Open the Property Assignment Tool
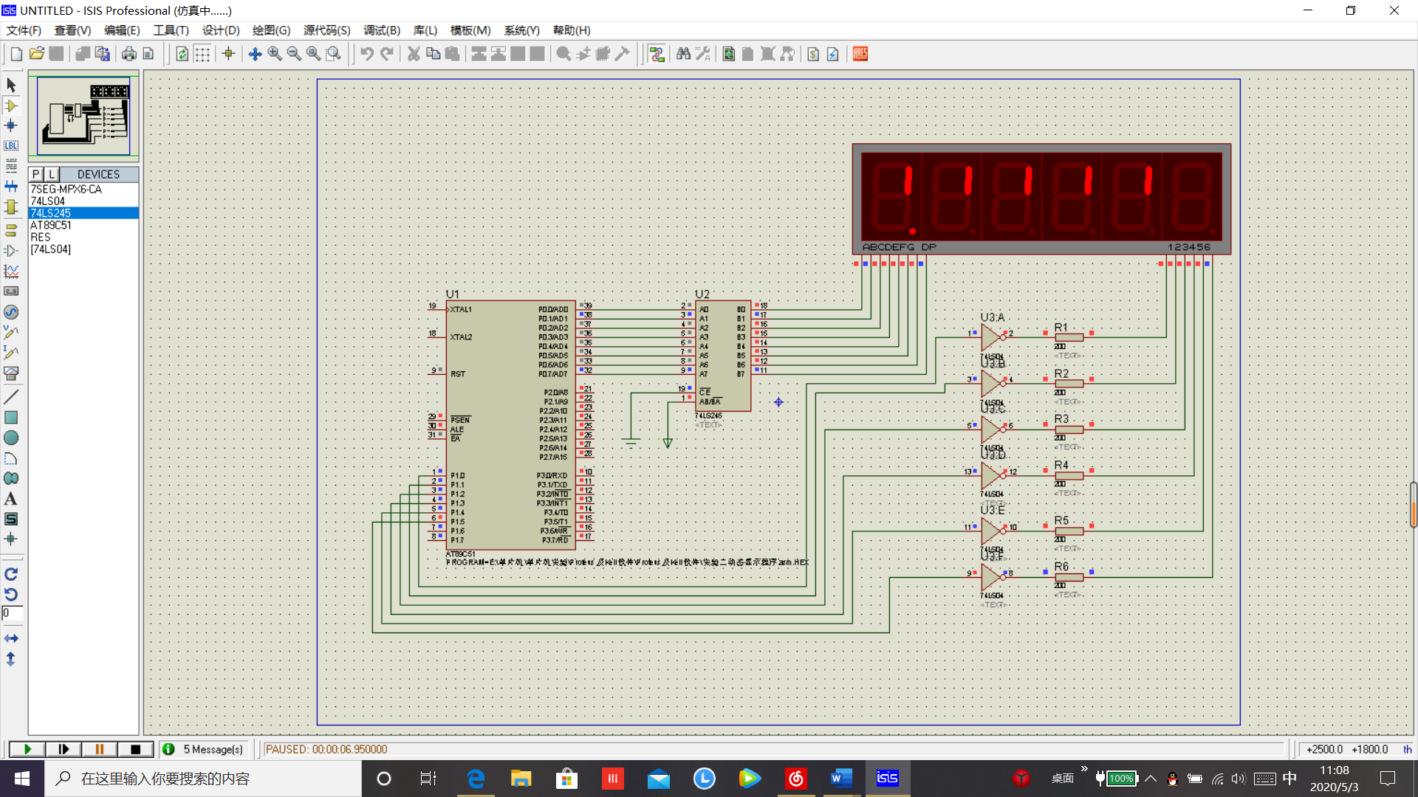 703,54
